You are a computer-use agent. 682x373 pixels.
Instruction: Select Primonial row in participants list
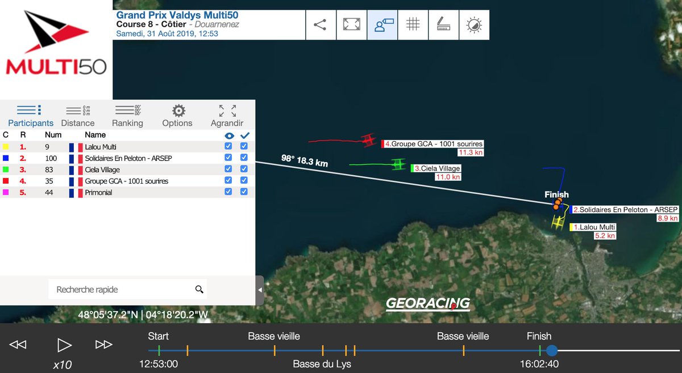(x=127, y=192)
